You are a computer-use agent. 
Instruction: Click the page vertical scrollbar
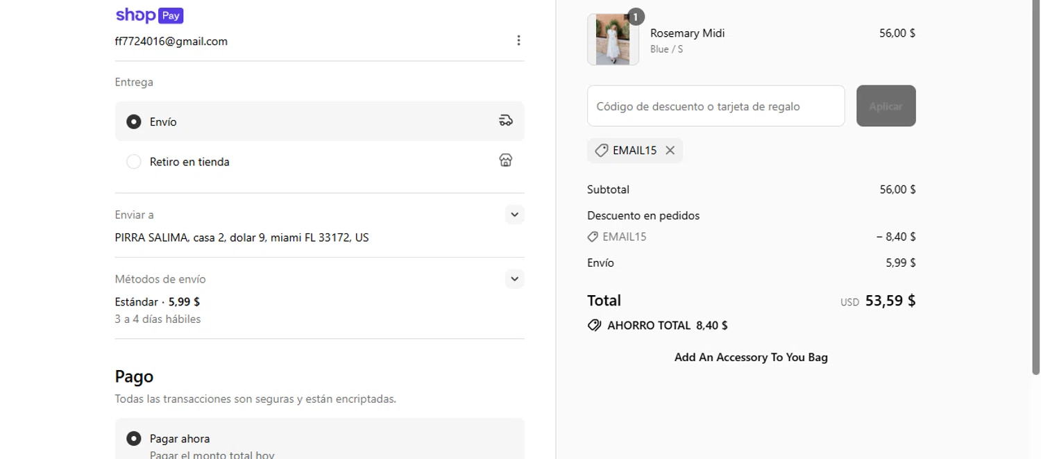tap(1035, 187)
